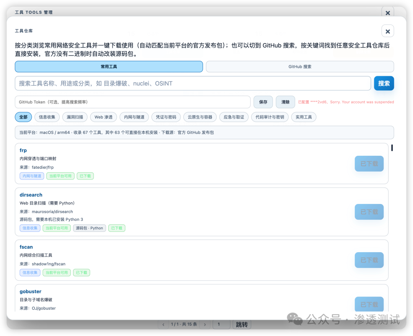Filter tools by 信息收集 category chip
The height and width of the screenshot is (336, 413).
coord(47,117)
